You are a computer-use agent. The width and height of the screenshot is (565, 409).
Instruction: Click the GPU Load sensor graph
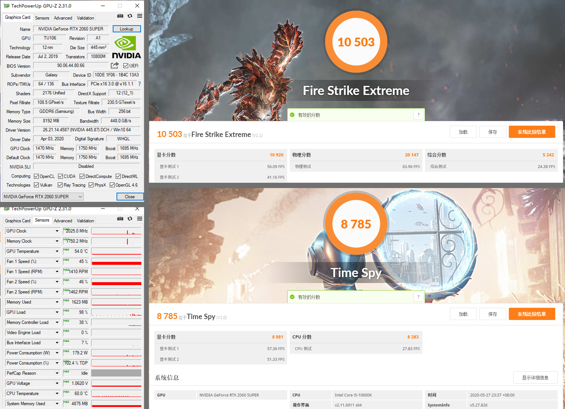116,312
